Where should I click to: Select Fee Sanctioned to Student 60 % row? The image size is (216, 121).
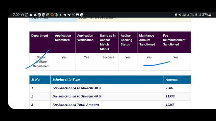point(110,96)
